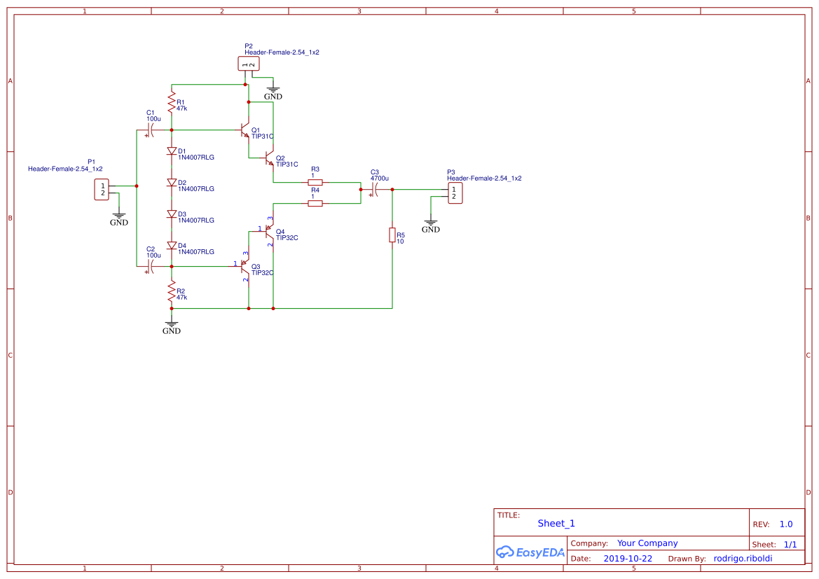
Task: Click the P2 Header-Female-2.54_1x2 label
Action: tap(282, 53)
